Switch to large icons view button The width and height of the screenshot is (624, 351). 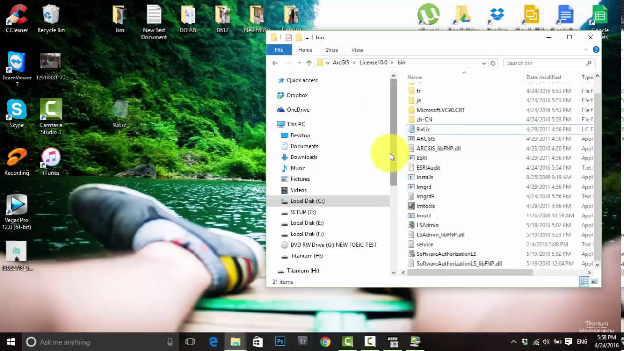pos(594,282)
